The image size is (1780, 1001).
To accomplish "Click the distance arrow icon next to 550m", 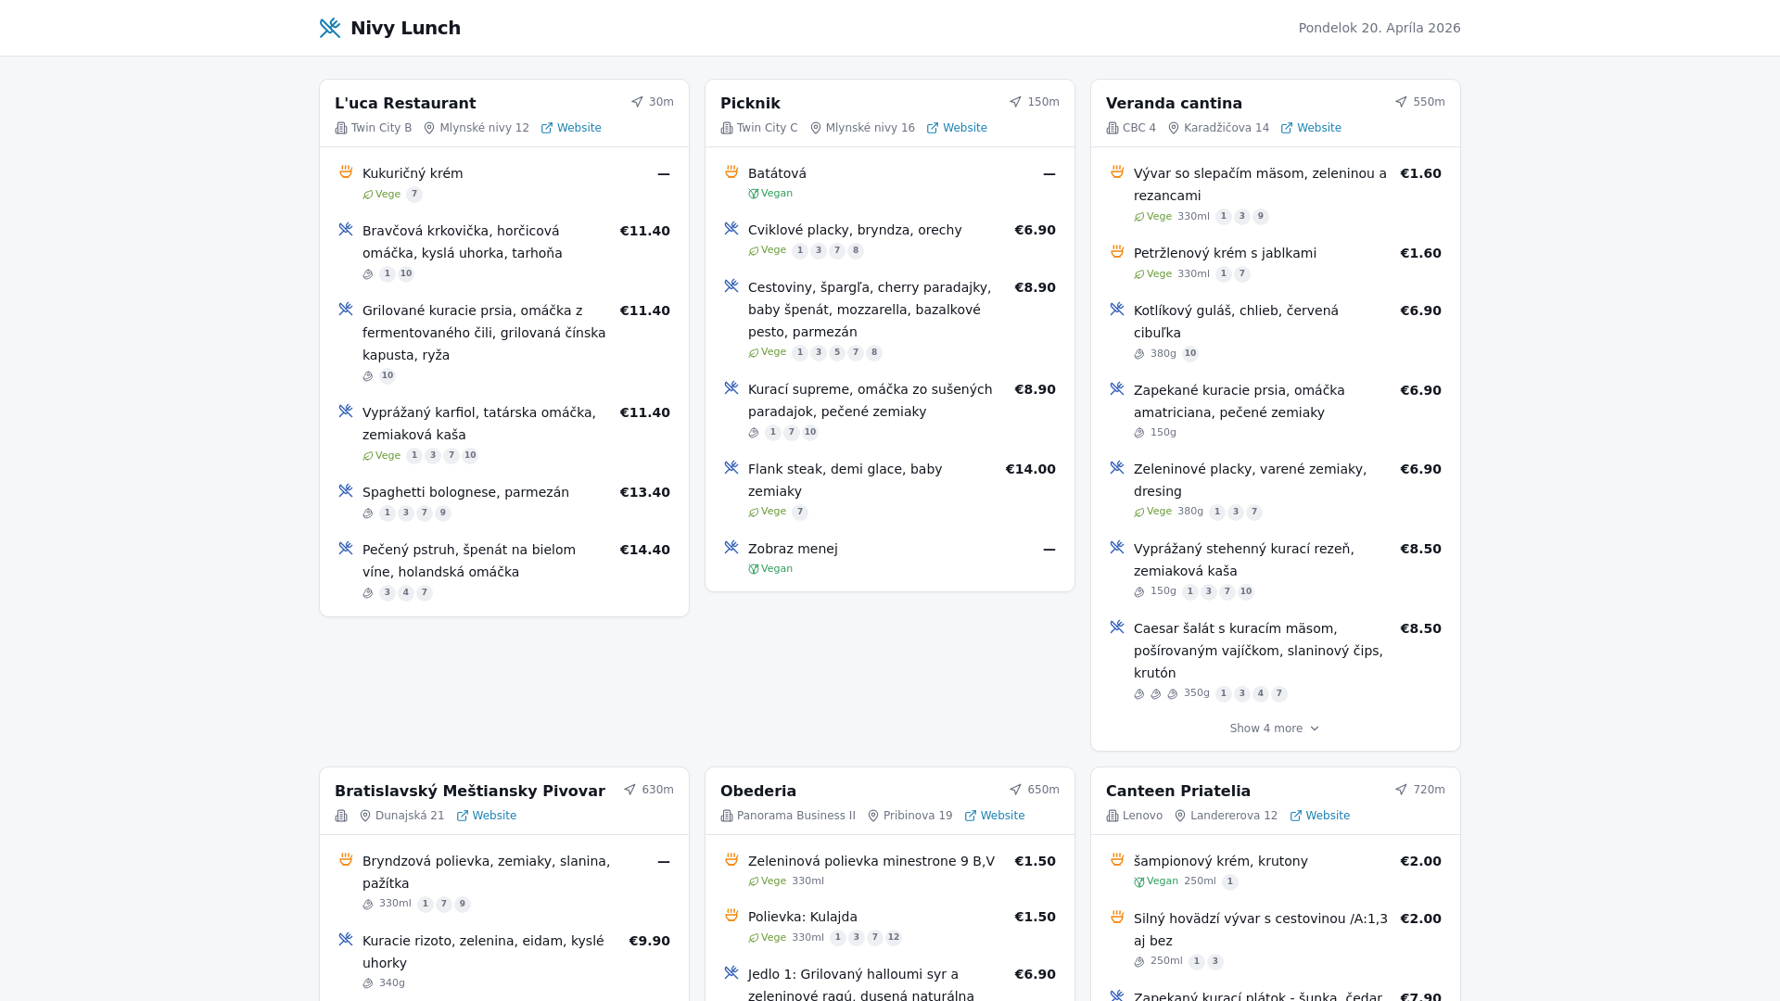I will coord(1401,102).
